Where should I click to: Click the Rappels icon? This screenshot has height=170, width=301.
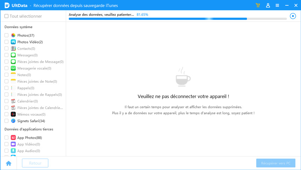point(13,88)
